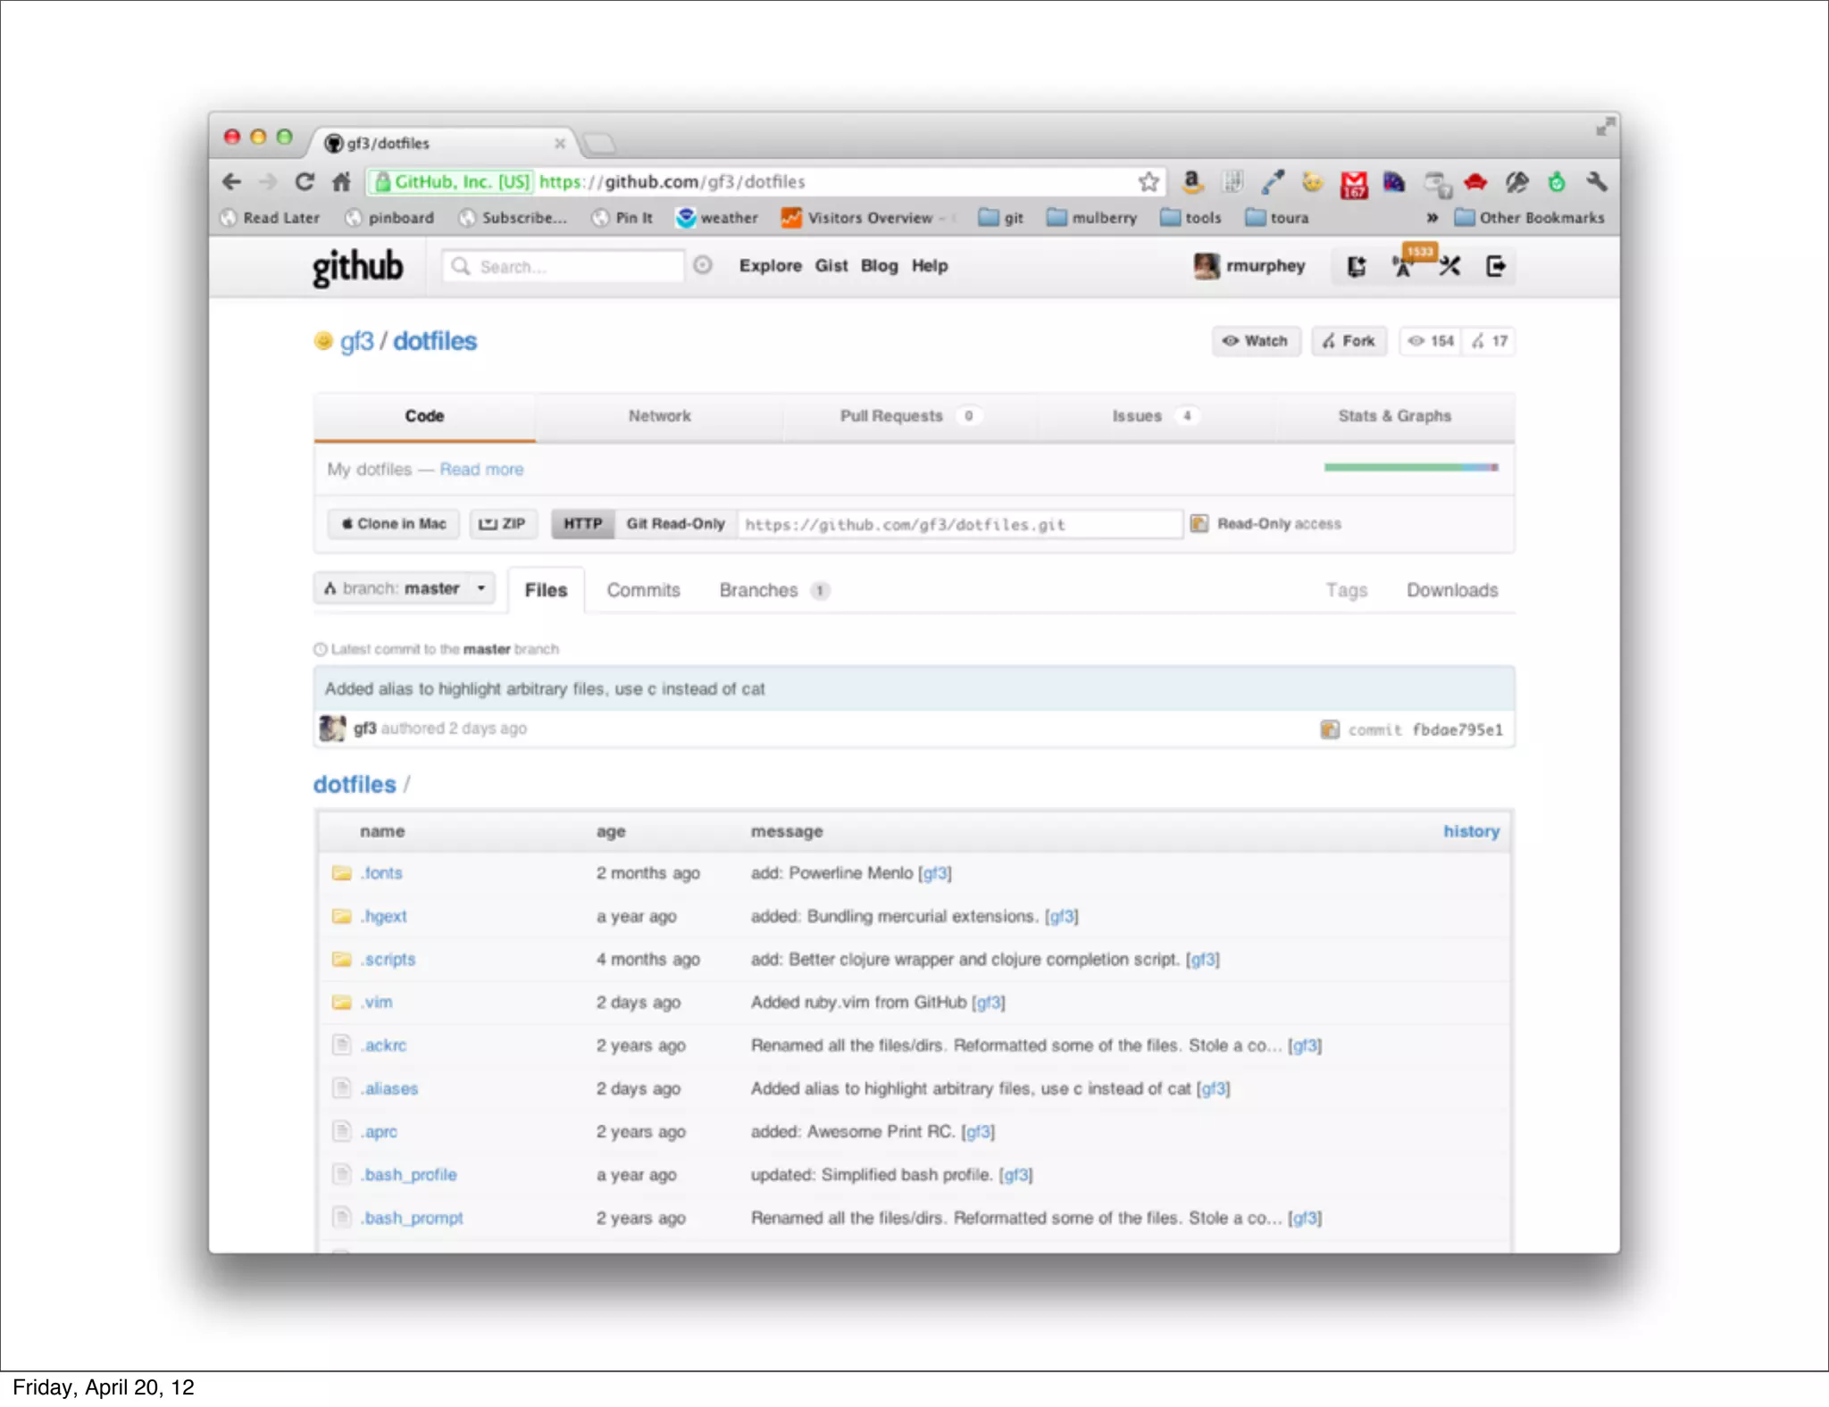Switch to the Network tab

coord(659,416)
